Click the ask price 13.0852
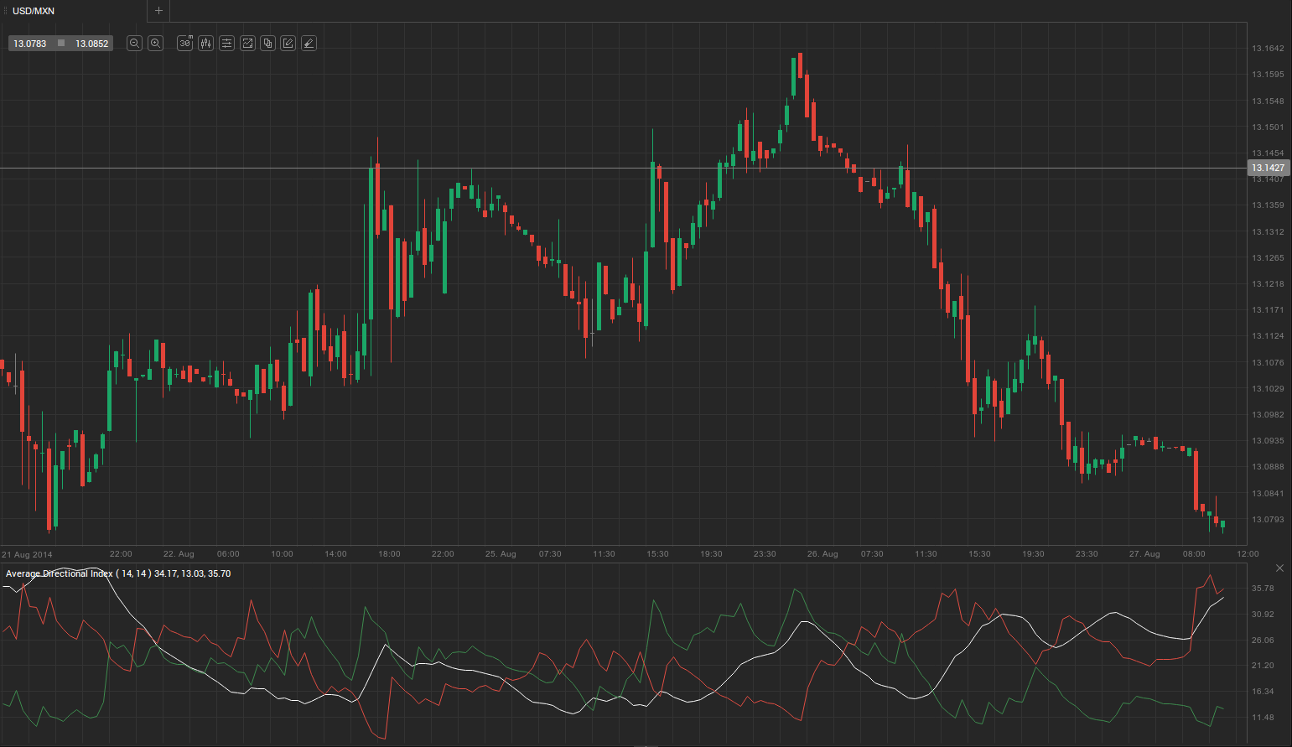 pyautogui.click(x=91, y=44)
